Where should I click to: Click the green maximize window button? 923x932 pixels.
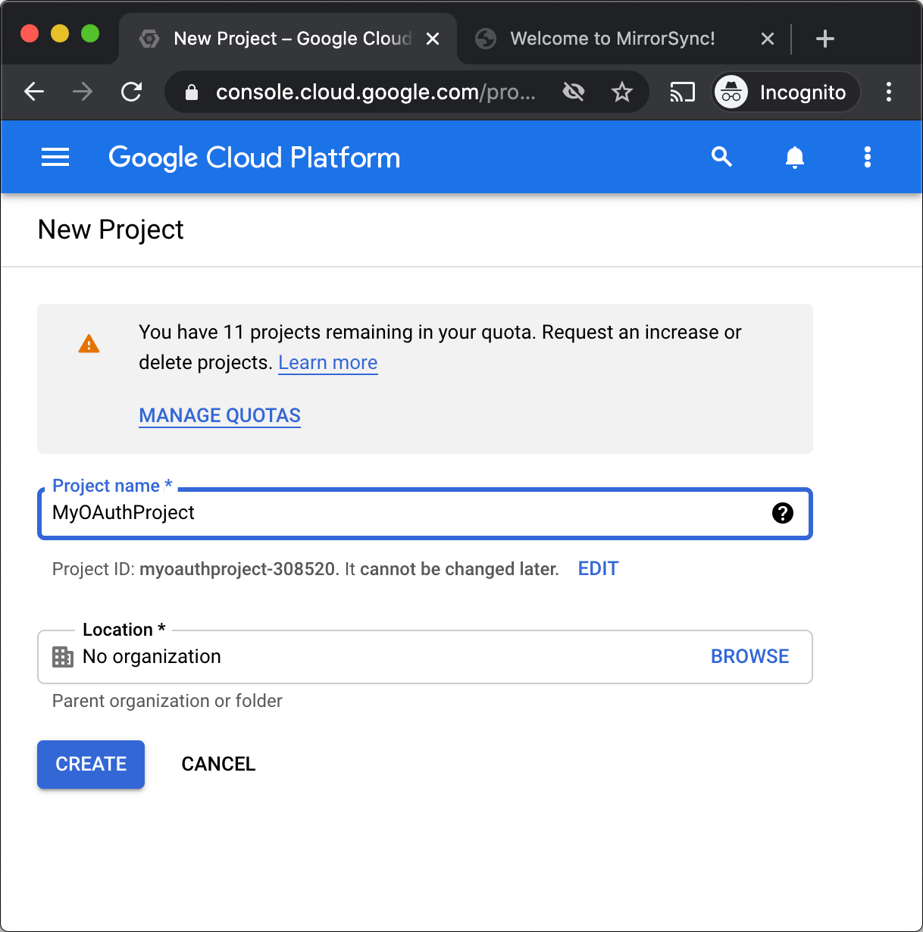pos(90,33)
